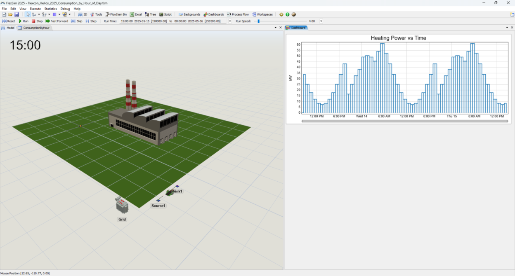Open the 3D view tool

pyautogui.click(x=82, y=14)
